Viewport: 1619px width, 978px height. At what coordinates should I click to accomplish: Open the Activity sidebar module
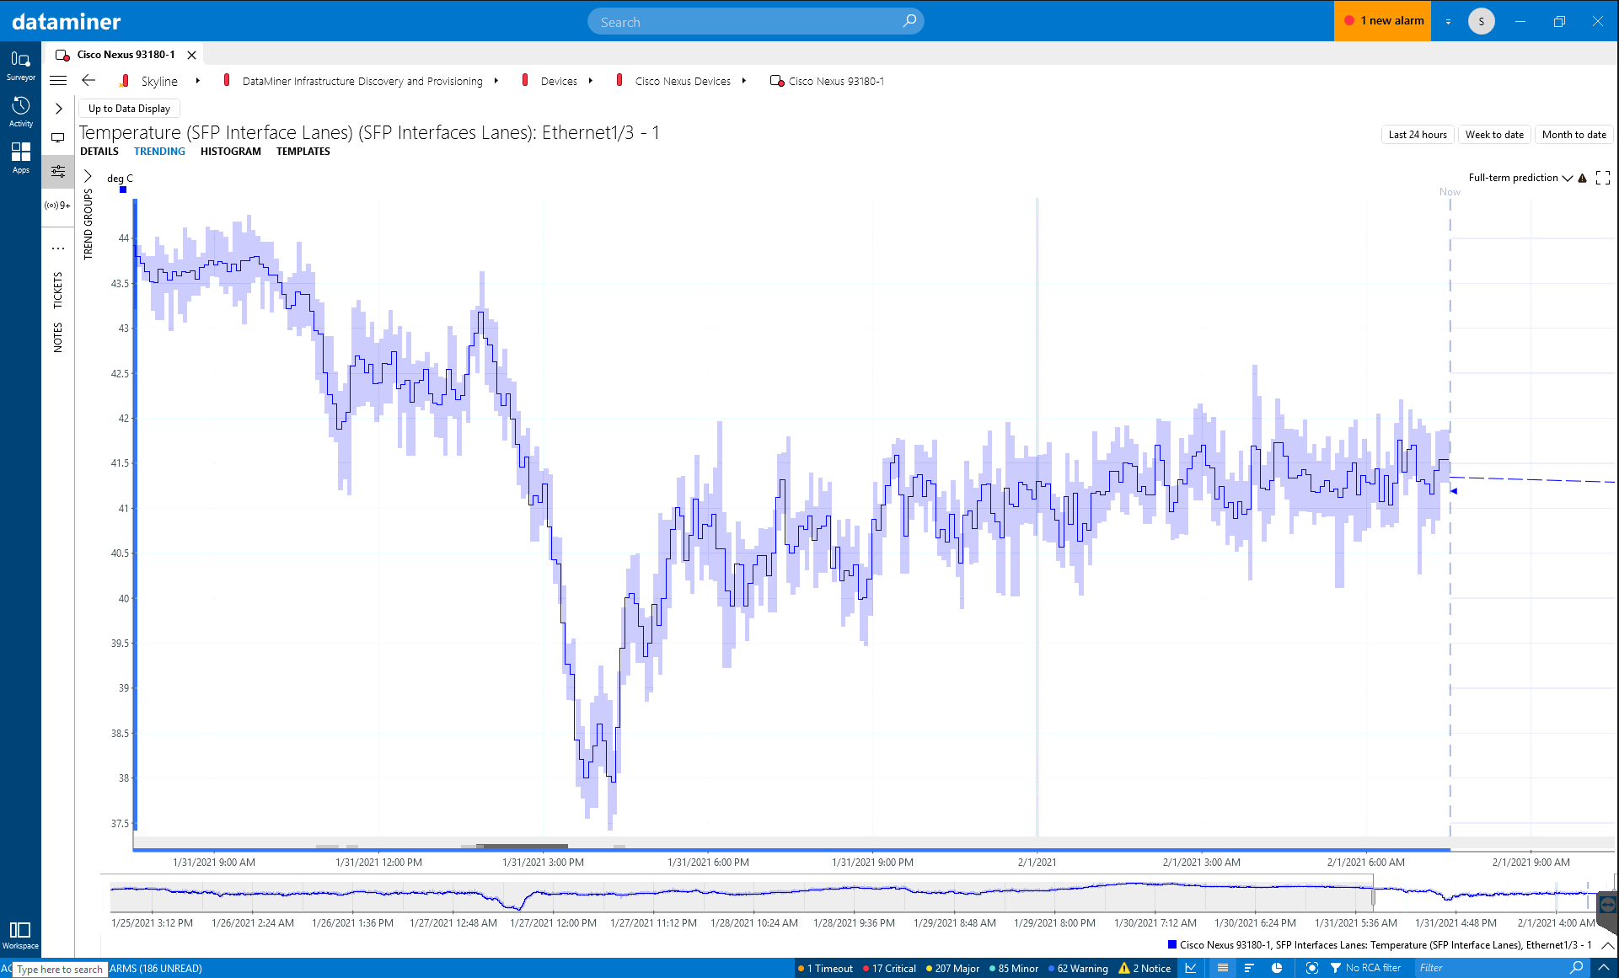20,111
